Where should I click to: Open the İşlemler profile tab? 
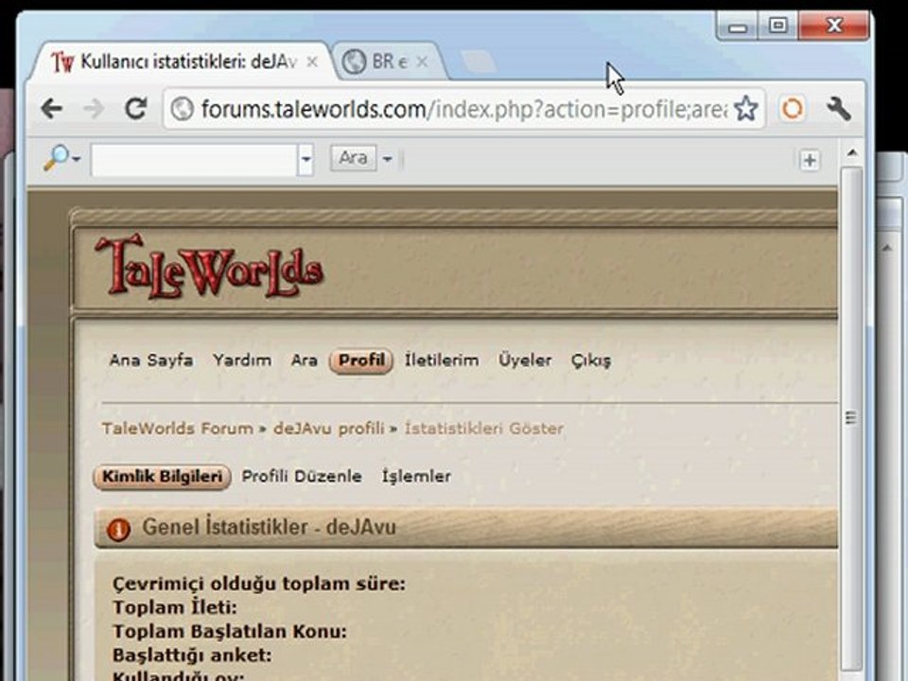click(x=416, y=477)
